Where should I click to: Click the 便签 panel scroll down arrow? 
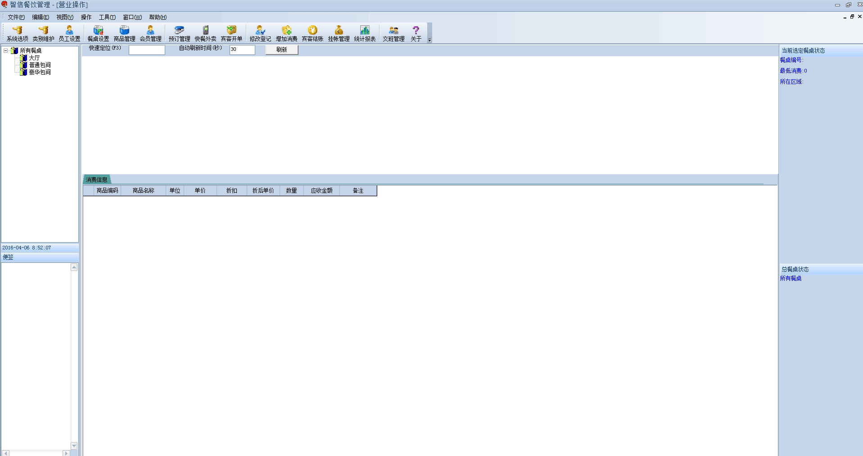[74, 446]
